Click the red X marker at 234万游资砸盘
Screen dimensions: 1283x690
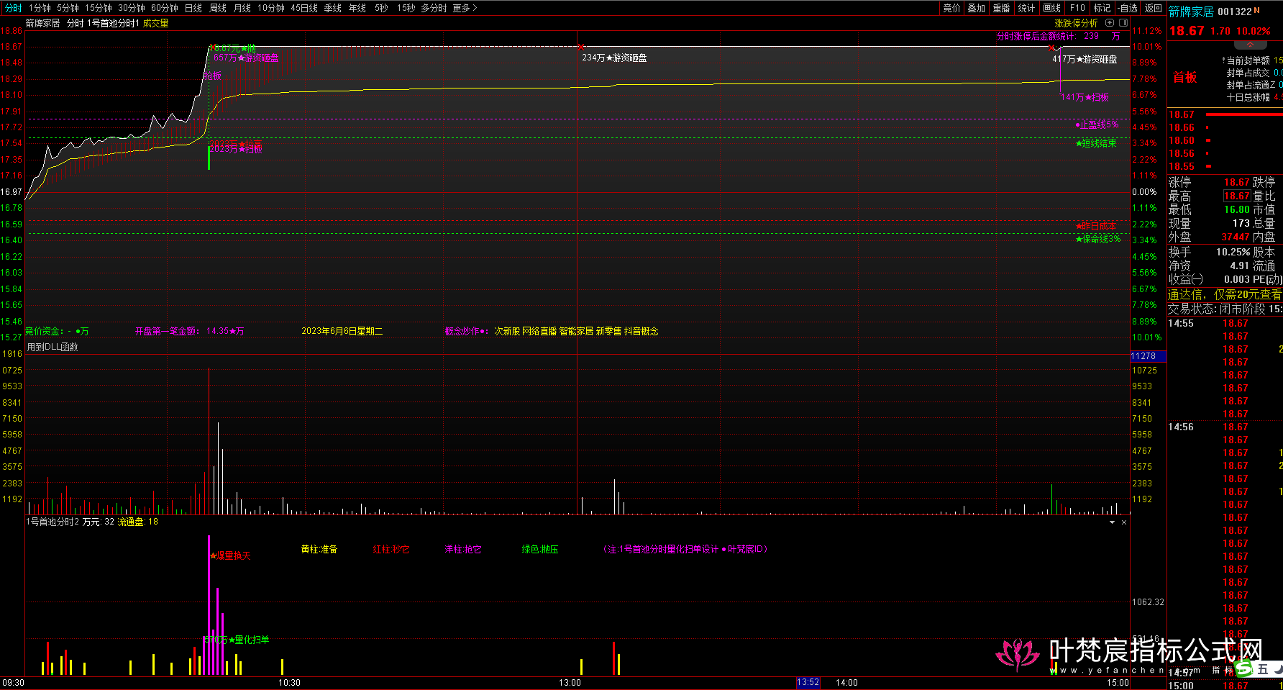coord(580,47)
